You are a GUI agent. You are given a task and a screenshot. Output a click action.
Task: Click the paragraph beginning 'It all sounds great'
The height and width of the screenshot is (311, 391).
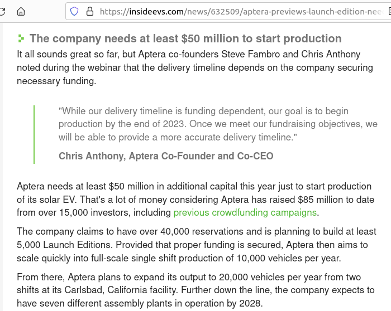pos(195,67)
